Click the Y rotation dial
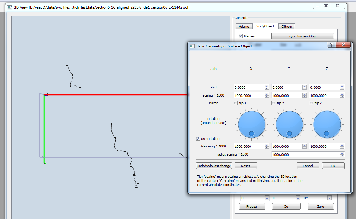Image resolution: width=356 pixels, height=219 pixels. [x=289, y=125]
